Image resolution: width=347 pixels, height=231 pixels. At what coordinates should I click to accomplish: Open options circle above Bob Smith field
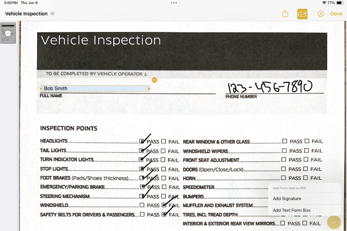(x=154, y=80)
